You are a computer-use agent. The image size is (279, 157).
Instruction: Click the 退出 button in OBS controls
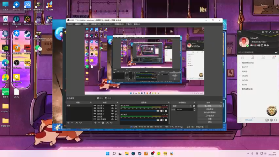point(210,122)
